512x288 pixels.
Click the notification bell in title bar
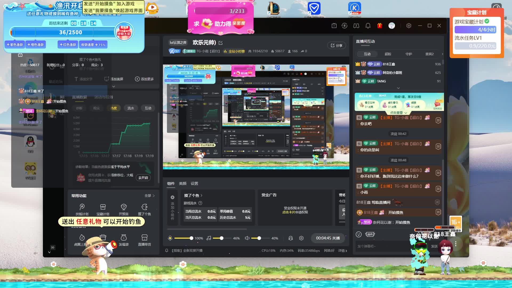point(368,26)
